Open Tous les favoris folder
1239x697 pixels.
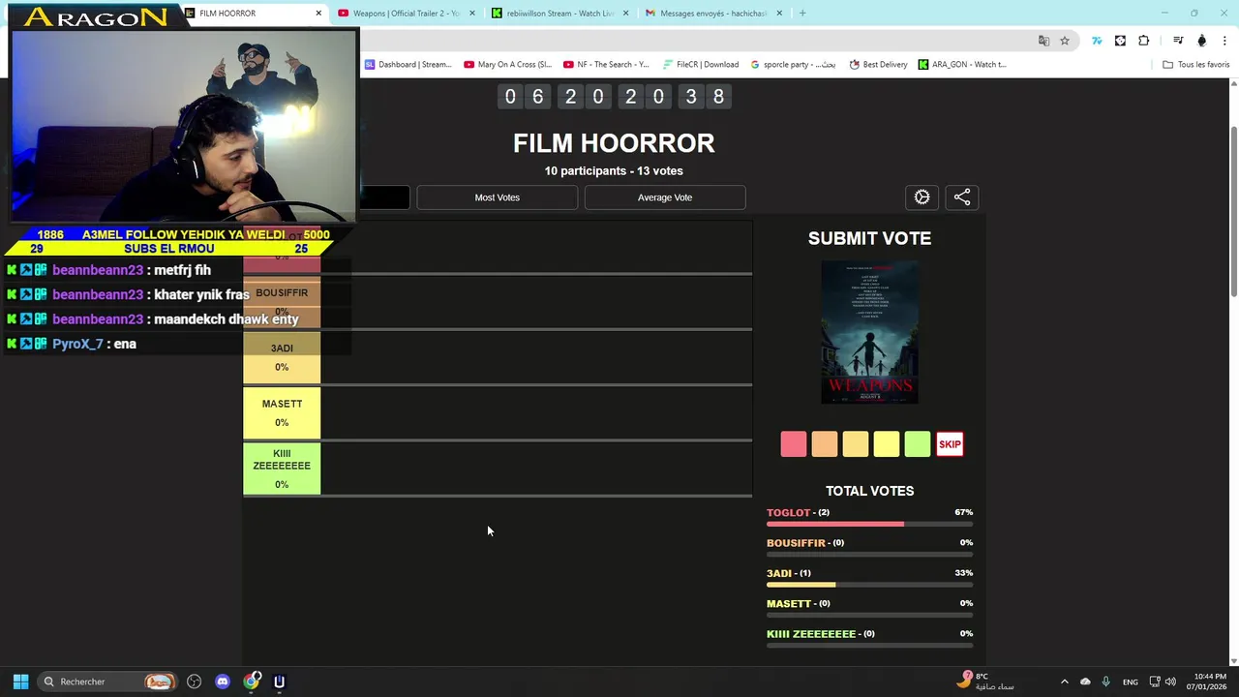[1196, 65]
